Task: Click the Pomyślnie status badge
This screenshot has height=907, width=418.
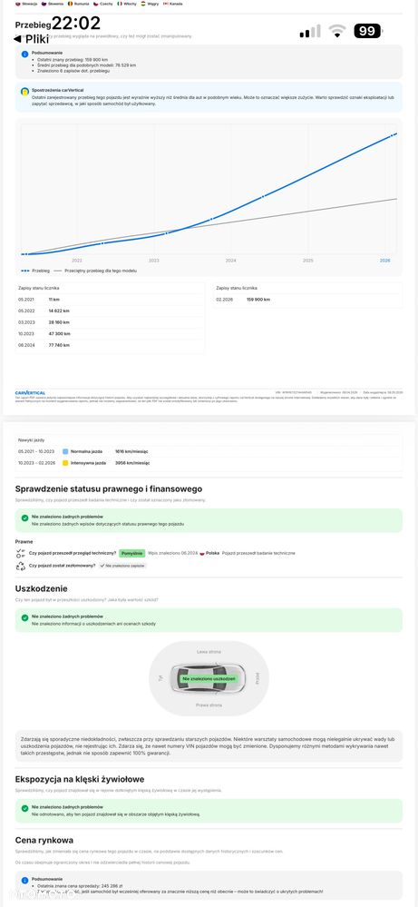Action: tap(132, 553)
